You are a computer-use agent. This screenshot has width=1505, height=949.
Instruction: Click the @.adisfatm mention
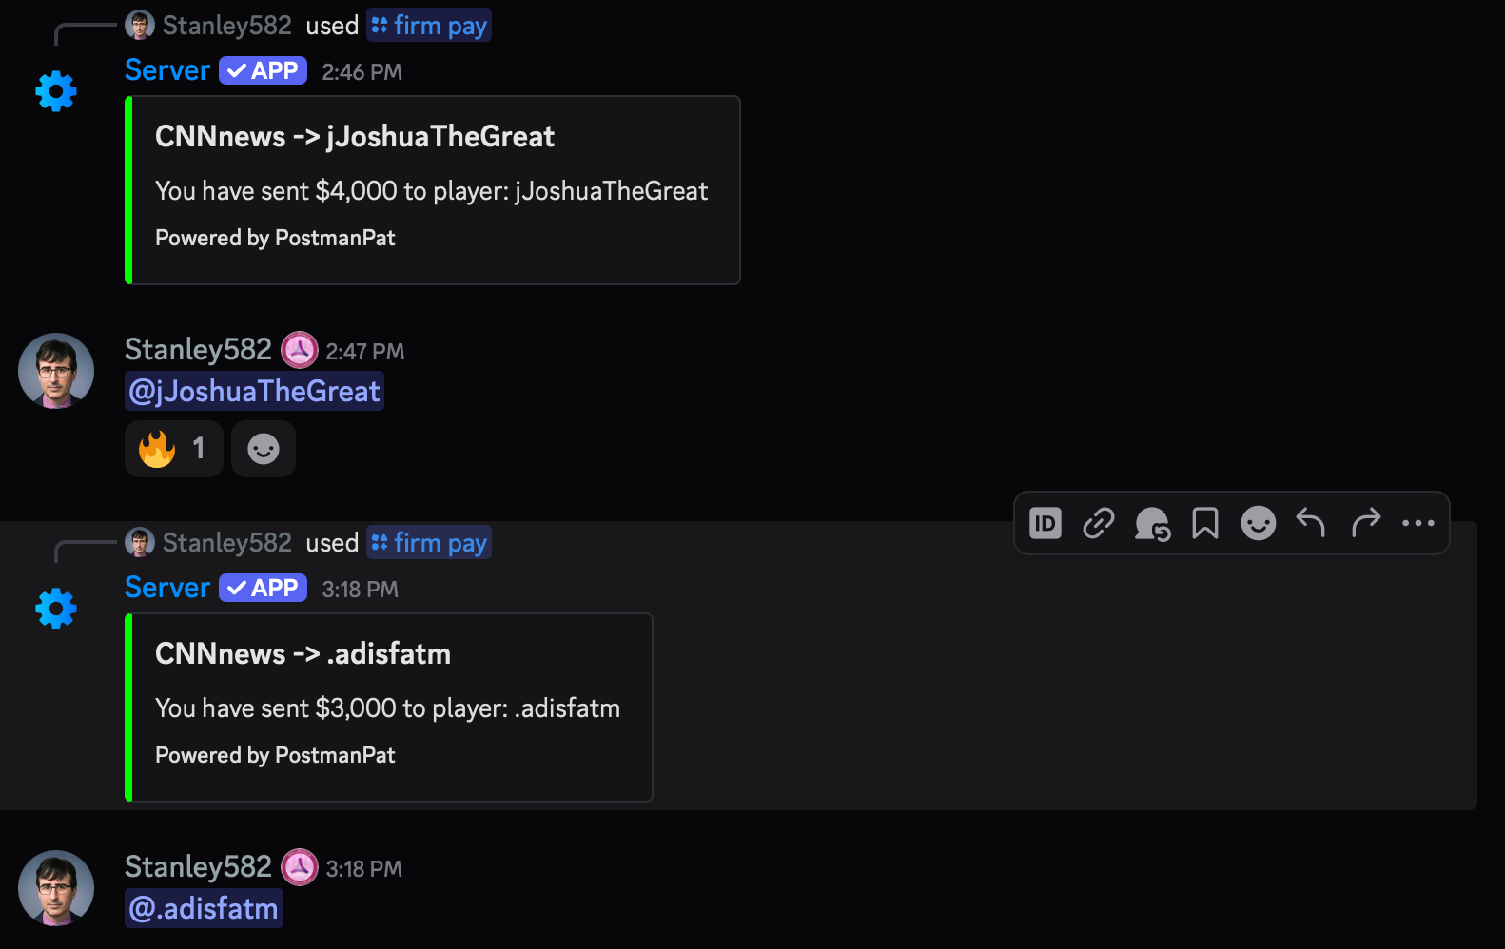pos(204,908)
